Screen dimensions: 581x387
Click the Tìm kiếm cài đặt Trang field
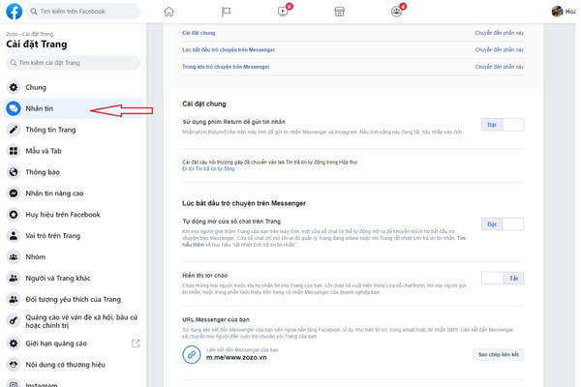pos(73,63)
